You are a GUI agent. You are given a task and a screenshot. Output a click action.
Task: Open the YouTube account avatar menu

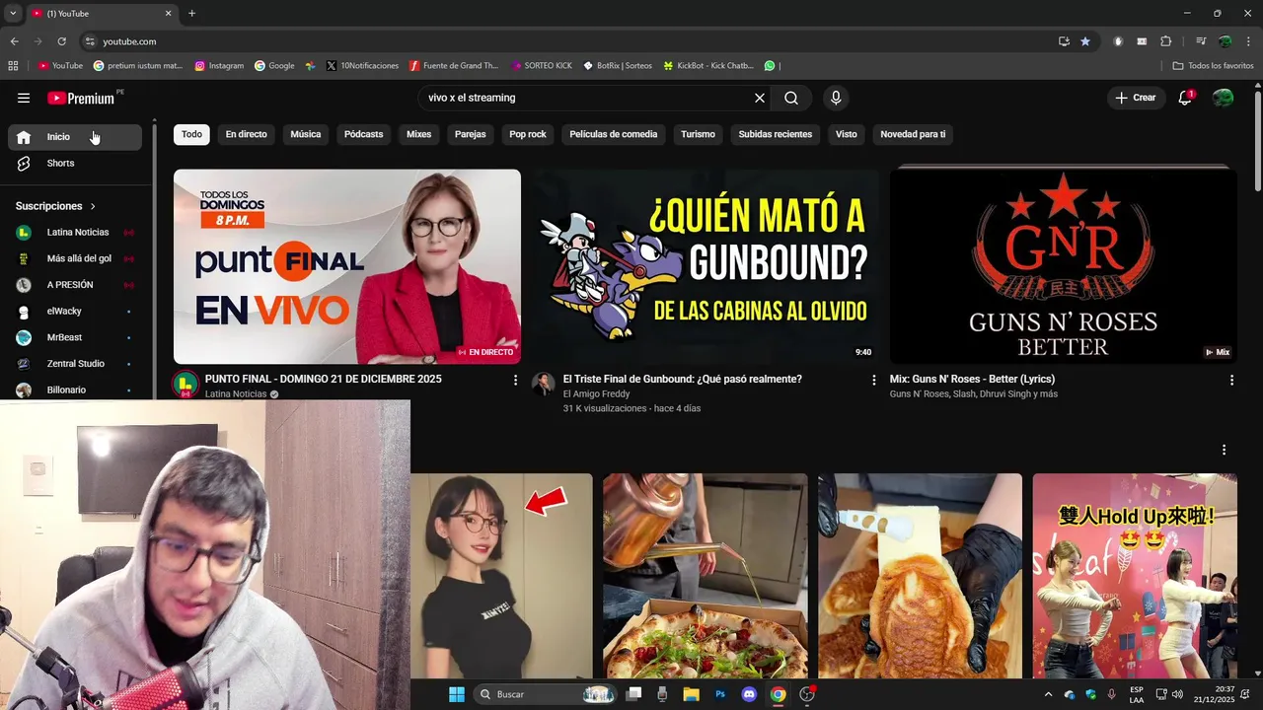(1223, 98)
